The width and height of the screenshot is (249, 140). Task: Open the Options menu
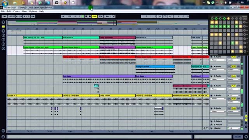tap(33, 11)
